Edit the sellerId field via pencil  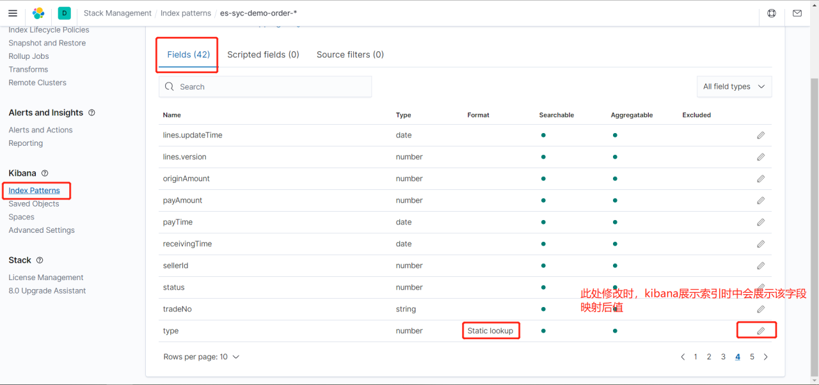(761, 266)
